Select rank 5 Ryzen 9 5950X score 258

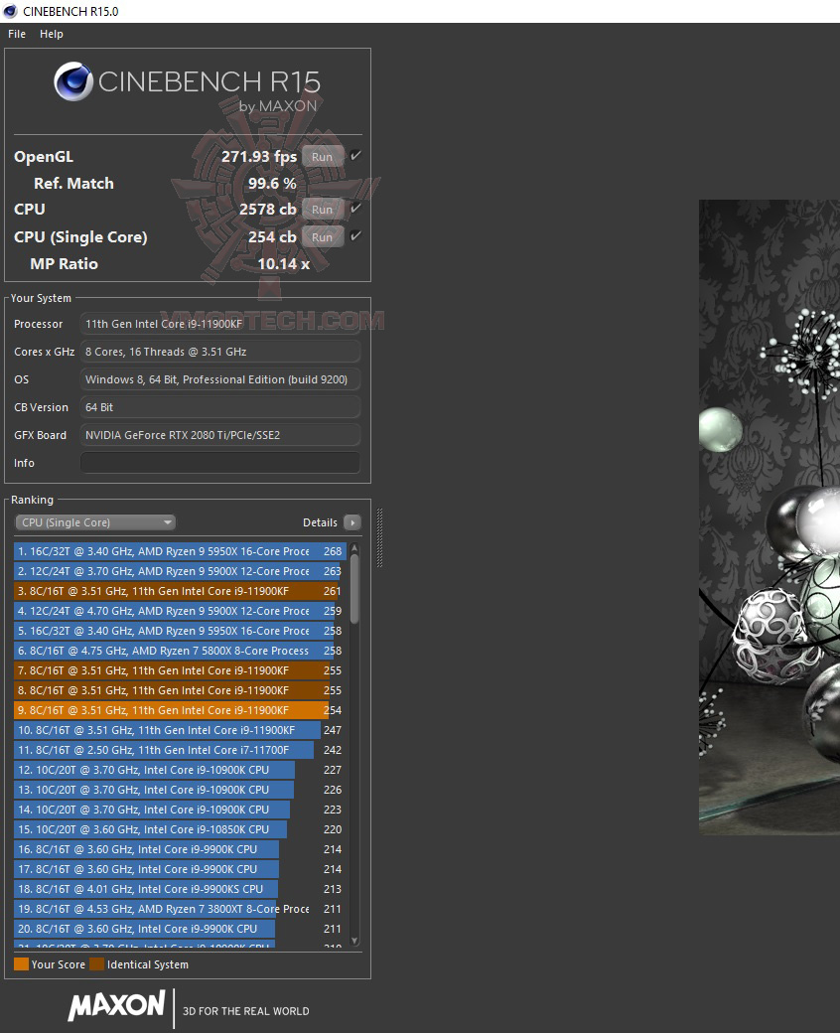pyautogui.click(x=180, y=631)
